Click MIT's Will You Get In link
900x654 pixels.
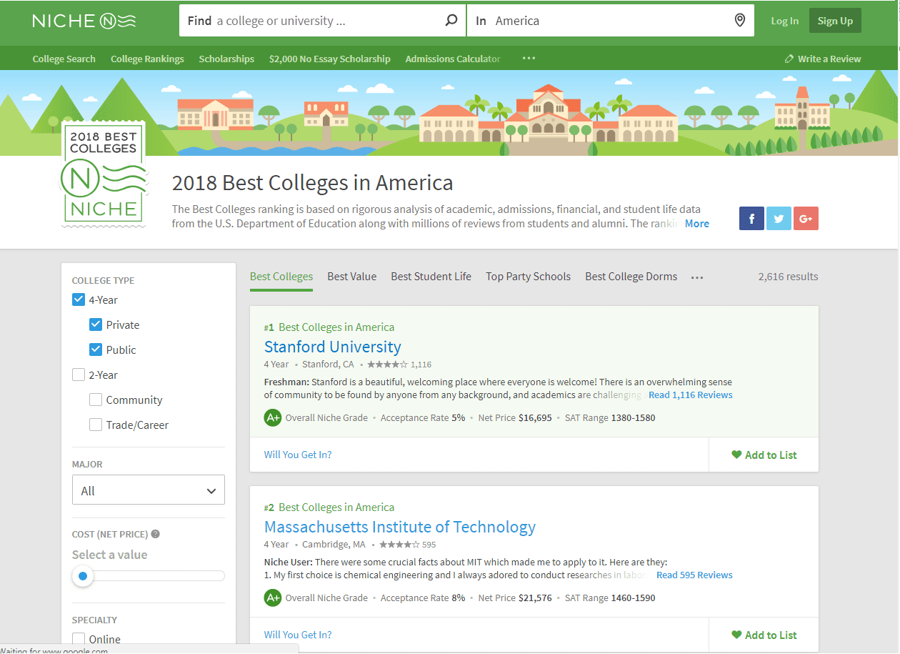pos(298,635)
